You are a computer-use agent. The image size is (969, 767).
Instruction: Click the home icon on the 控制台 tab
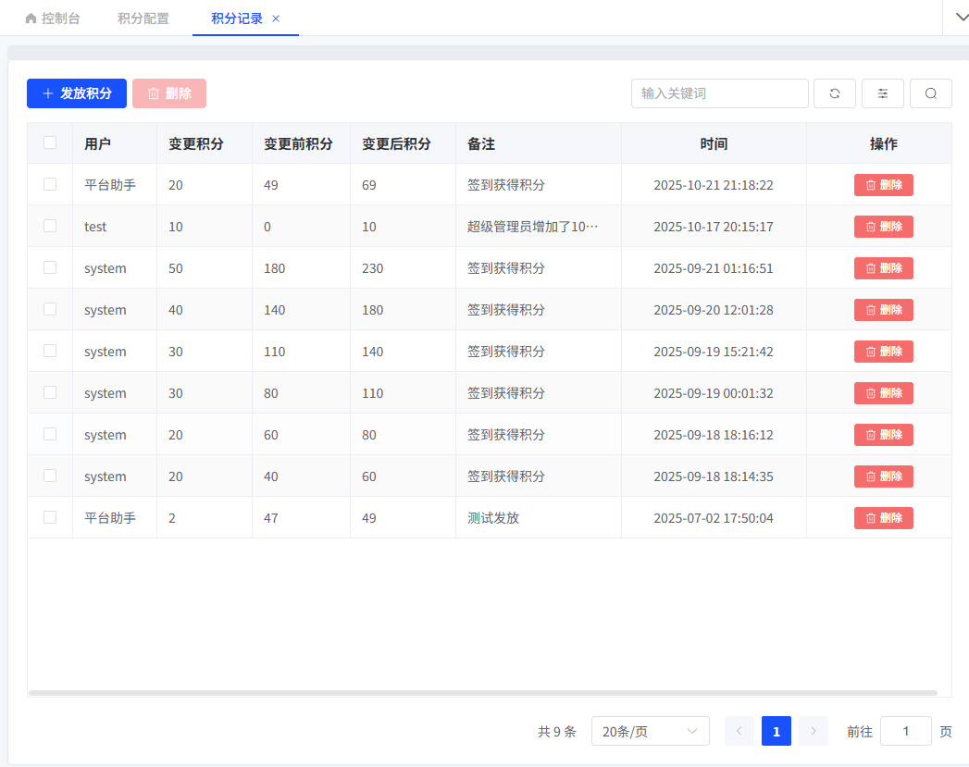pos(29,17)
